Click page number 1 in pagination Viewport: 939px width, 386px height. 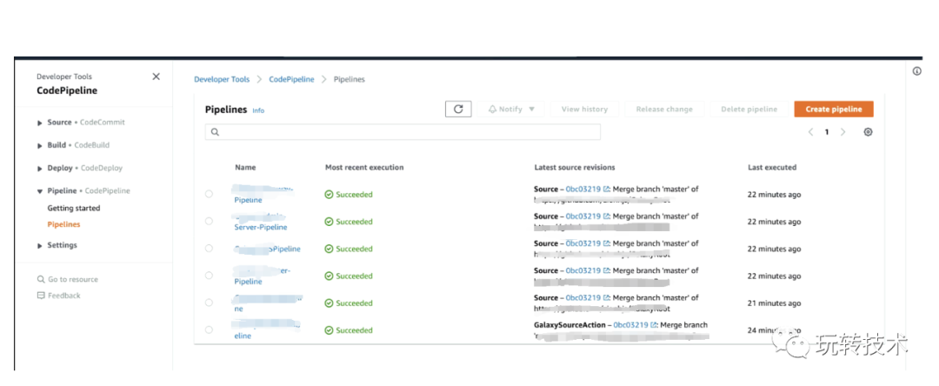[x=827, y=132]
